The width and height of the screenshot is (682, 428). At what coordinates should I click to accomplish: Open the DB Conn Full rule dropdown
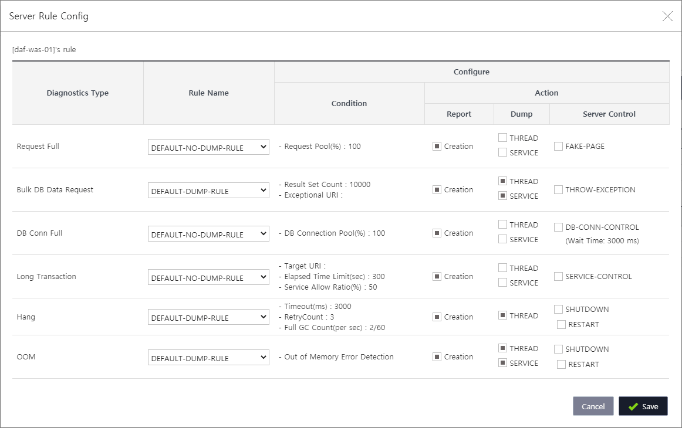pyautogui.click(x=208, y=233)
